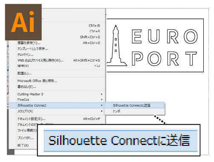214x162 pixels.
Task: Click Silhouette Connectに送信 submenu item
Action: point(134,105)
